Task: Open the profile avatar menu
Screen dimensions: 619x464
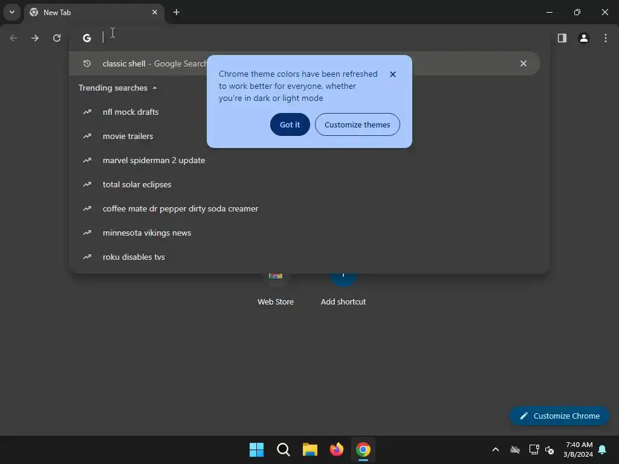Action: pyautogui.click(x=584, y=38)
